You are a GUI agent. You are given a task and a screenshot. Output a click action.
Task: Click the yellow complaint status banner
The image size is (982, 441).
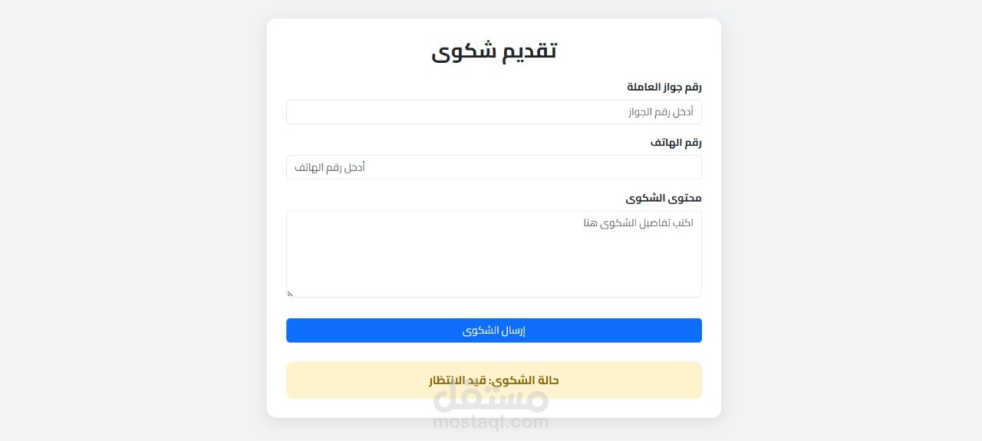[x=494, y=380]
